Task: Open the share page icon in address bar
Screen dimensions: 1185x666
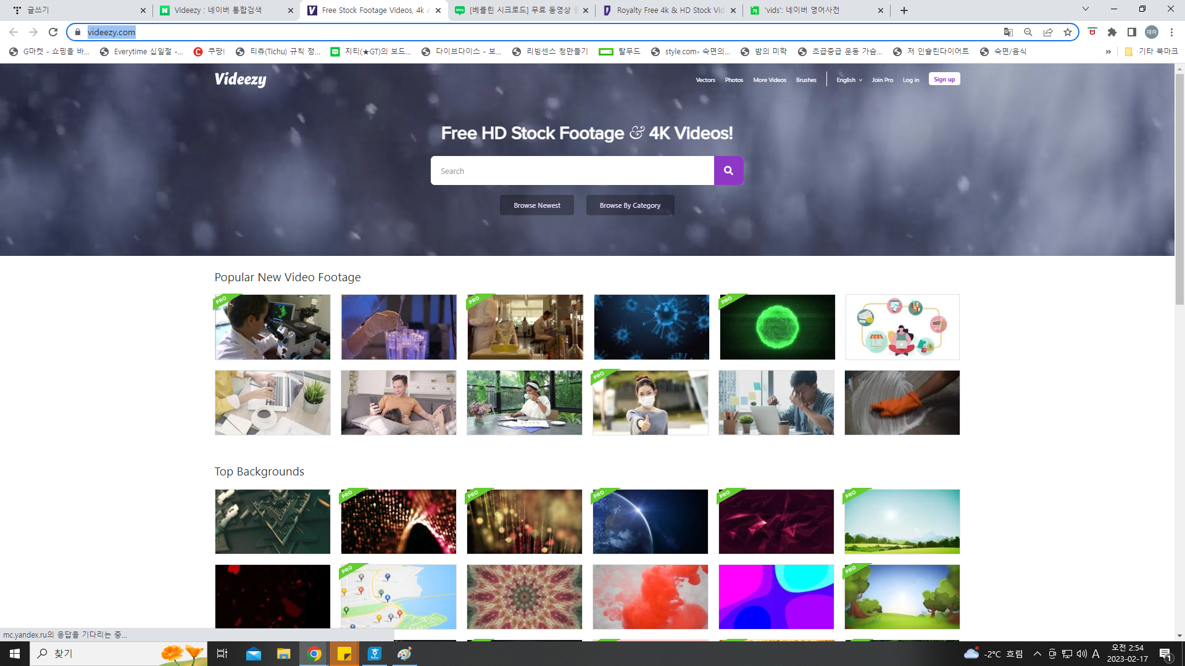Action: tap(1048, 32)
